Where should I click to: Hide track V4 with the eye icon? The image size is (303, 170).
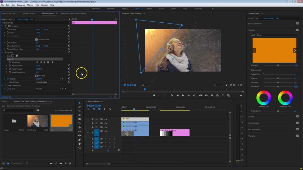click(105, 119)
